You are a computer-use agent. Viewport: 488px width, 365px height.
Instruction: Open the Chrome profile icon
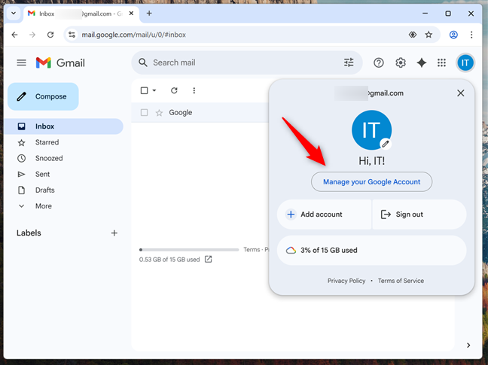(x=453, y=35)
